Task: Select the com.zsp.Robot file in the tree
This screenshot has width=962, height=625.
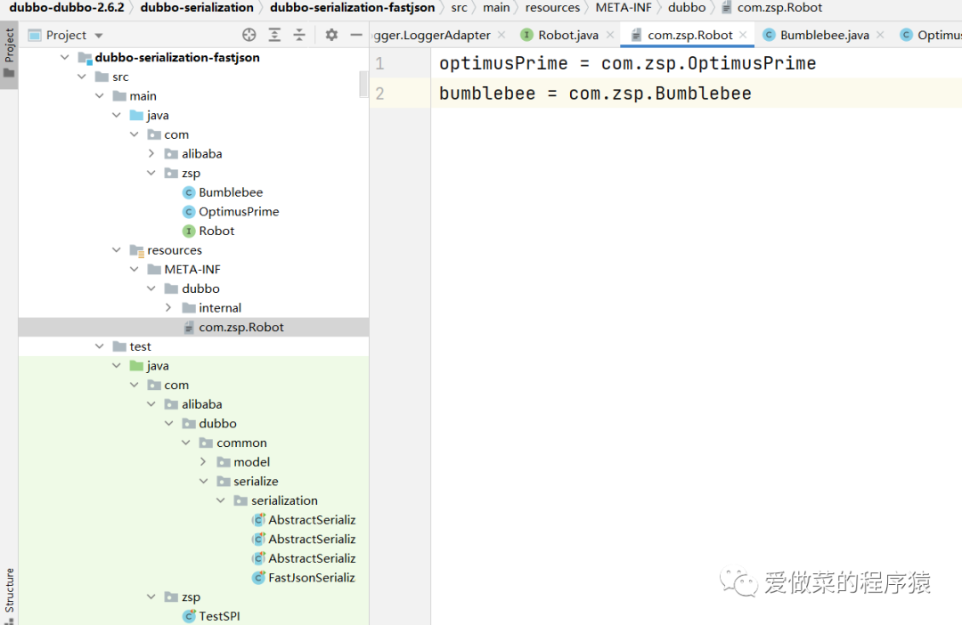Action: click(241, 327)
